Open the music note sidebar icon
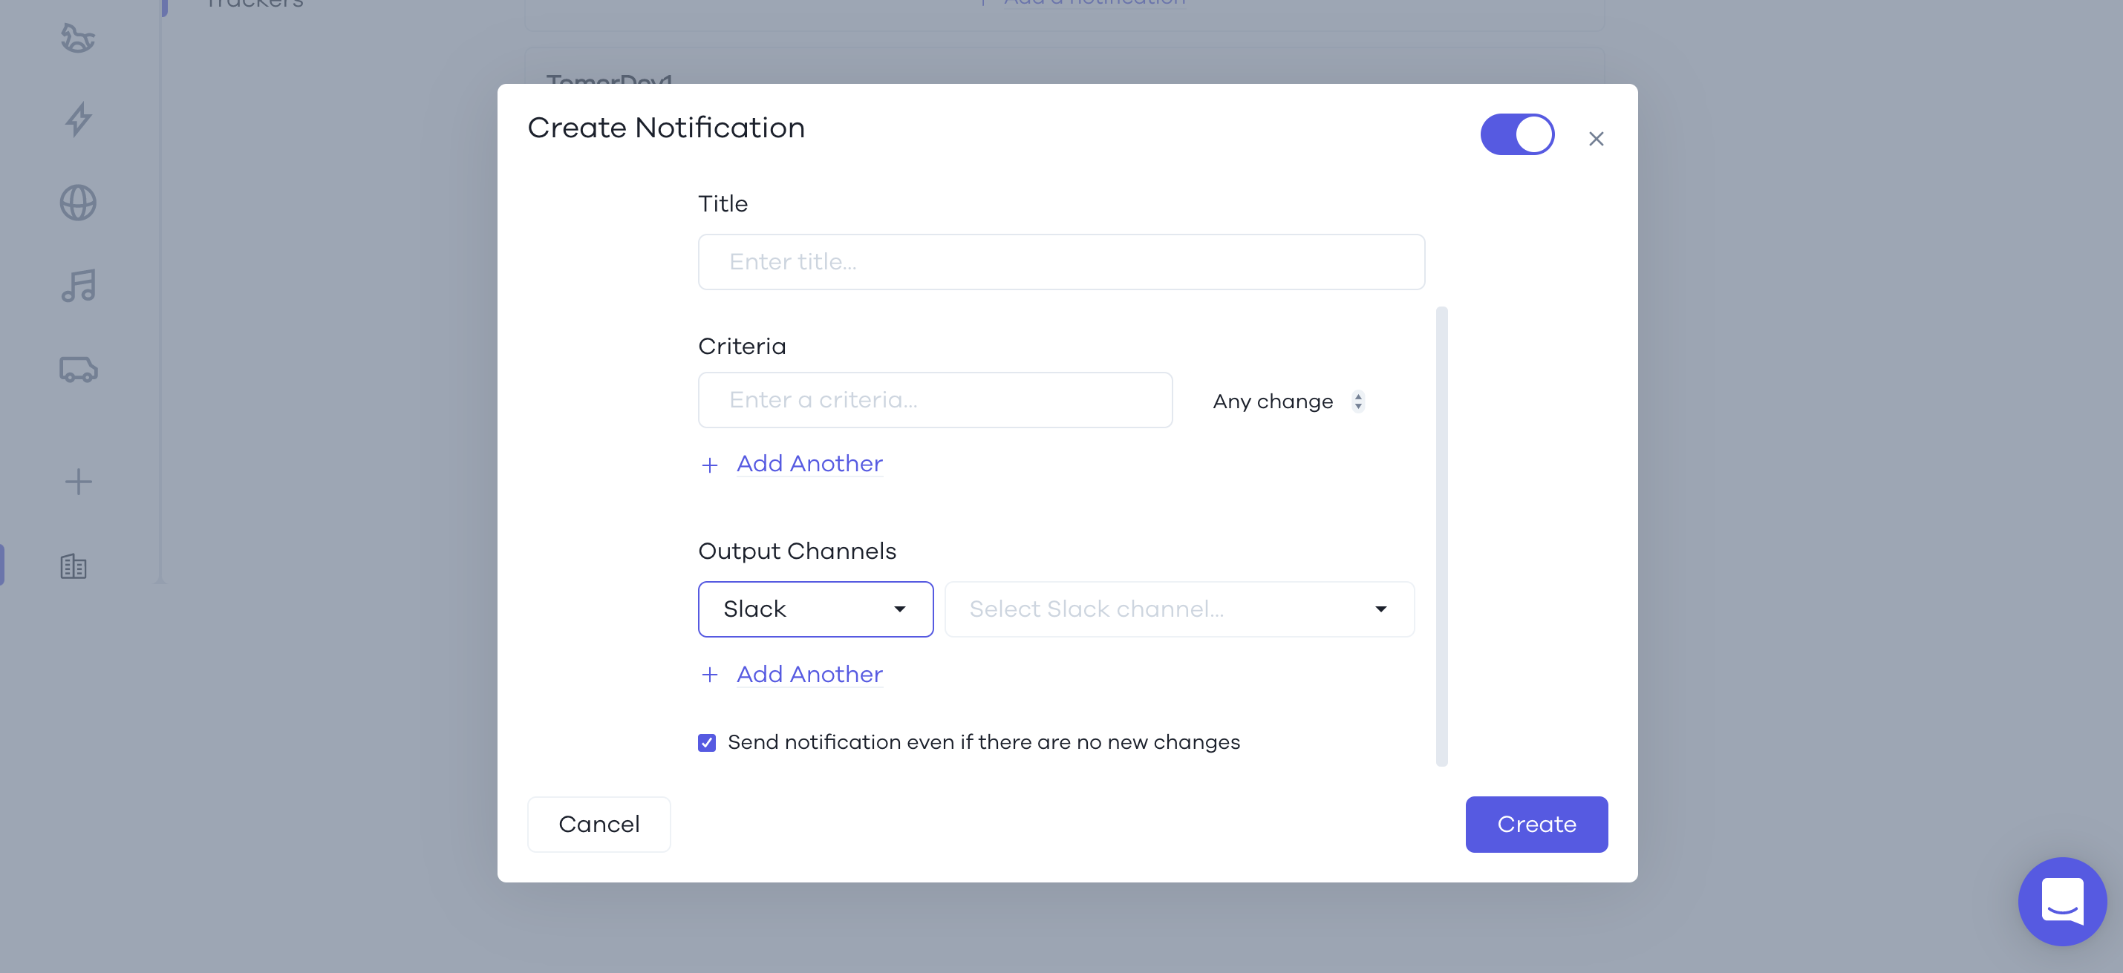Image resolution: width=2123 pixels, height=973 pixels. [x=78, y=286]
